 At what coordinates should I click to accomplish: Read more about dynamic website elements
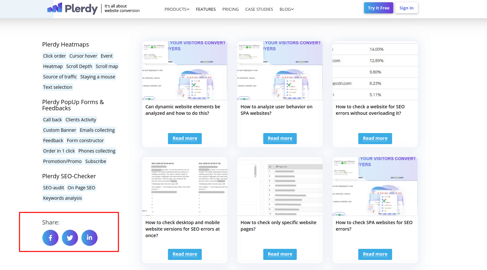coord(185,139)
